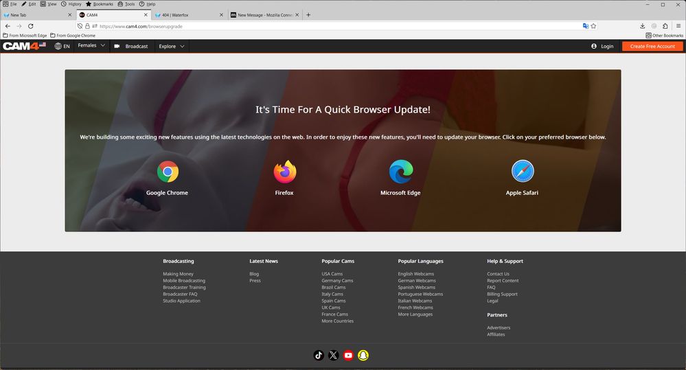The height and width of the screenshot is (370, 686).
Task: Open the Tools menu
Action: (x=126, y=4)
